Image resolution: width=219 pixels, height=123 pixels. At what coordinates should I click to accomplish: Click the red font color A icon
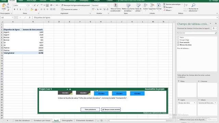pyautogui.click(x=36, y=9)
